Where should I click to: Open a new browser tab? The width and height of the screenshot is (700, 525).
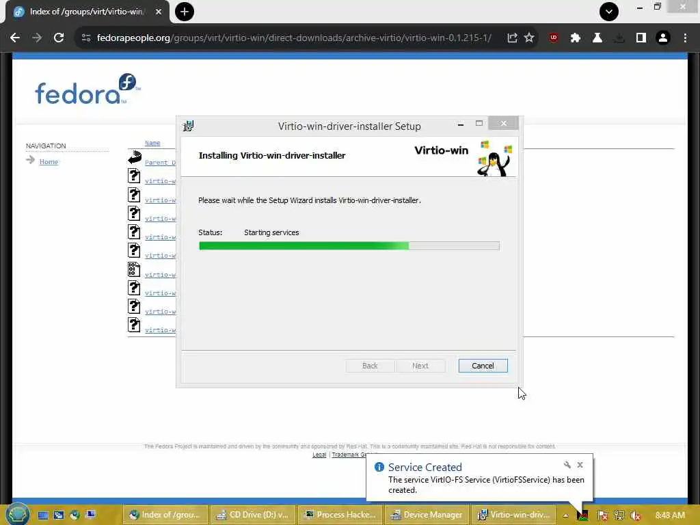coord(185,12)
